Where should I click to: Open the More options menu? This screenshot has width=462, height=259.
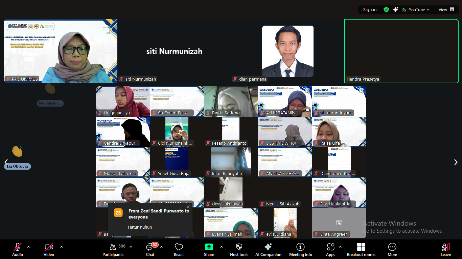point(392,250)
